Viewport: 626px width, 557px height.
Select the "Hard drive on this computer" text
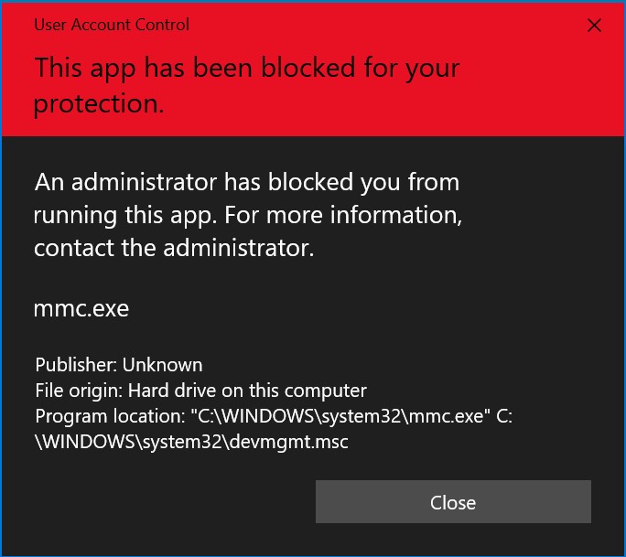coord(247,391)
